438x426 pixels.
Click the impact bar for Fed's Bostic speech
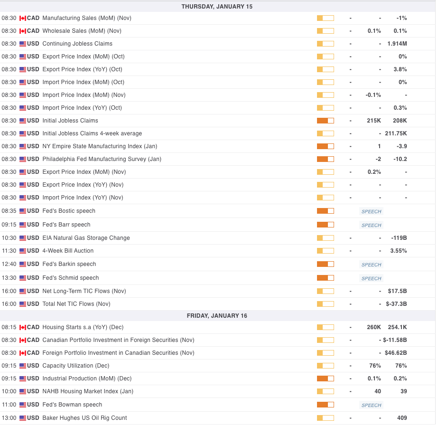coord(325,211)
